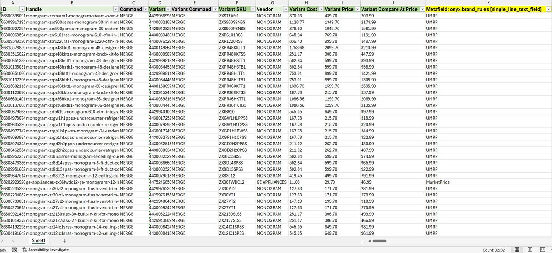Select the ZX83012 SKU cell

point(236,175)
